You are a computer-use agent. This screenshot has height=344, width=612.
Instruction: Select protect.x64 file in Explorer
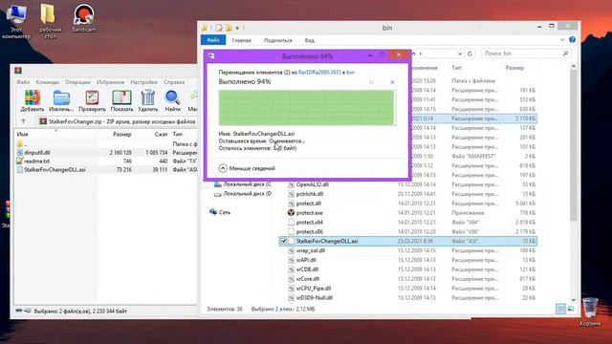[x=309, y=223]
